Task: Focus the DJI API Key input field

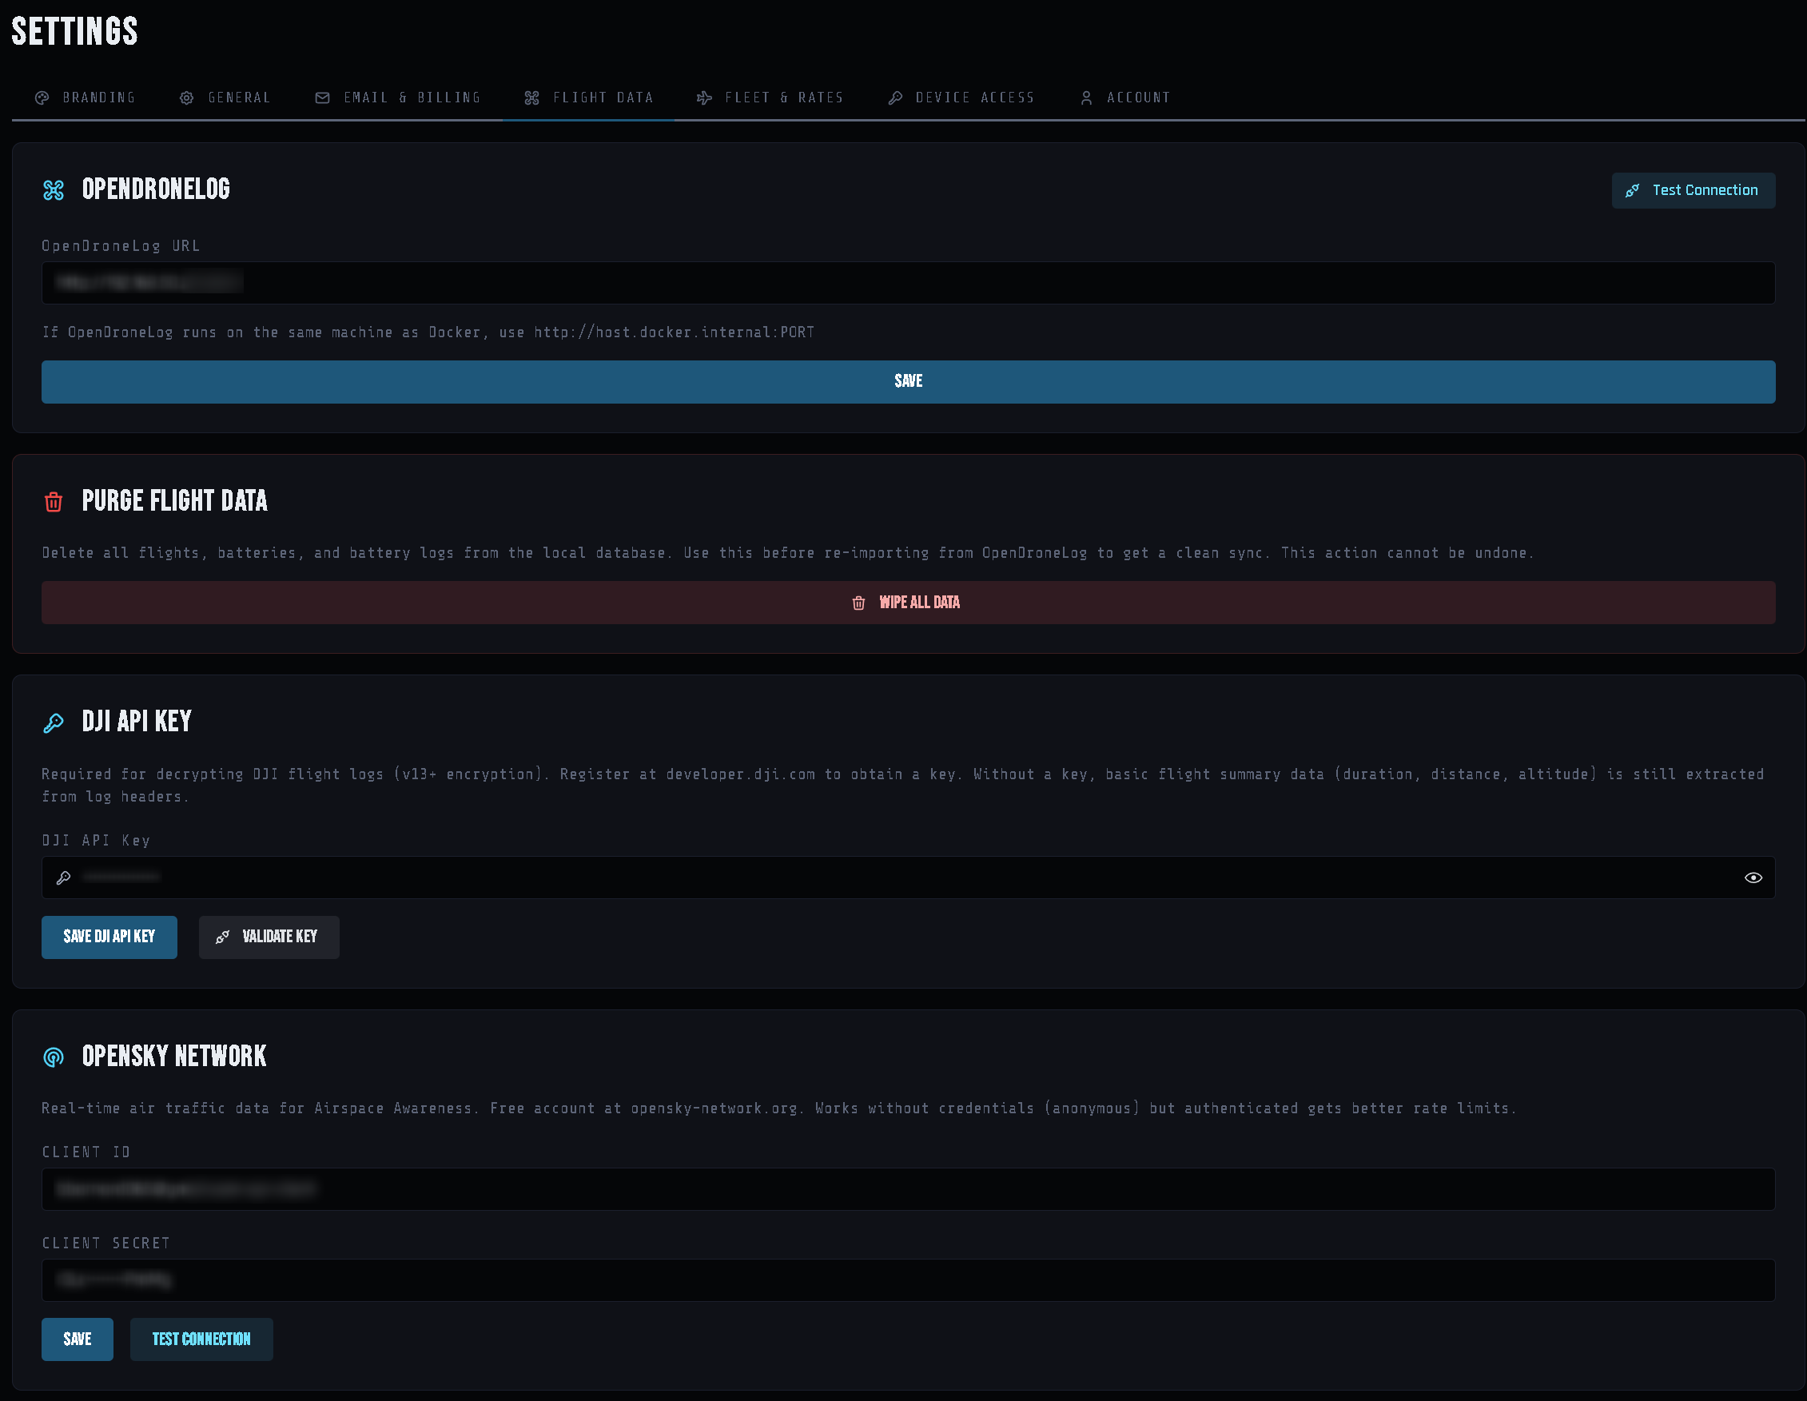Action: pos(909,878)
